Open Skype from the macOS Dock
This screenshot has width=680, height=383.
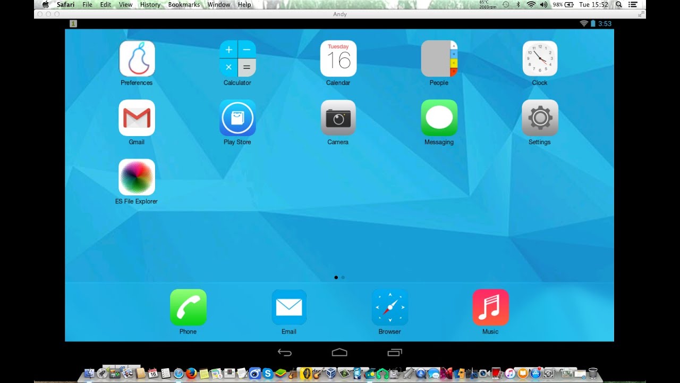268,373
